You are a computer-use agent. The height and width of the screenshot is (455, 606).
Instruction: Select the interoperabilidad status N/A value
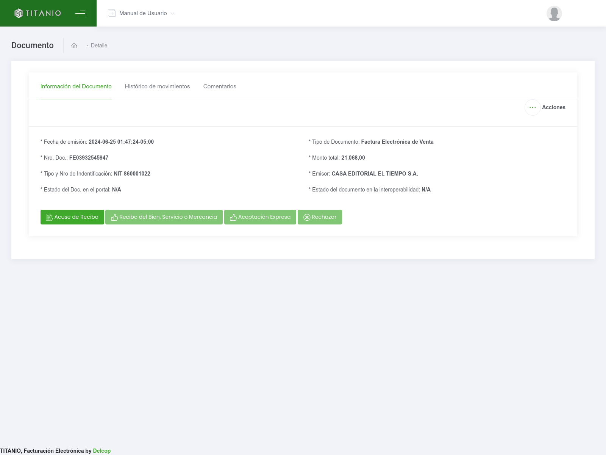426,190
